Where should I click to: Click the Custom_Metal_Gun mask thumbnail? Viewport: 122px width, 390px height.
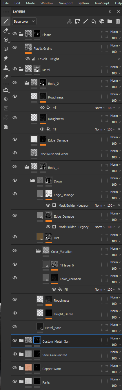pos(37,340)
